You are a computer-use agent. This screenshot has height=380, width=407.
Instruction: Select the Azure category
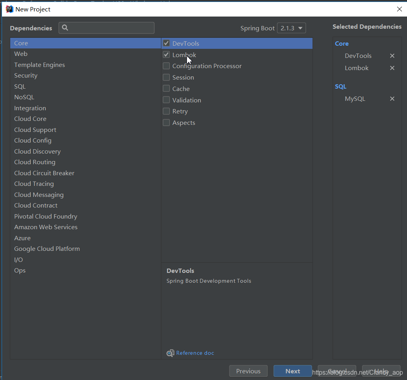tap(86, 238)
